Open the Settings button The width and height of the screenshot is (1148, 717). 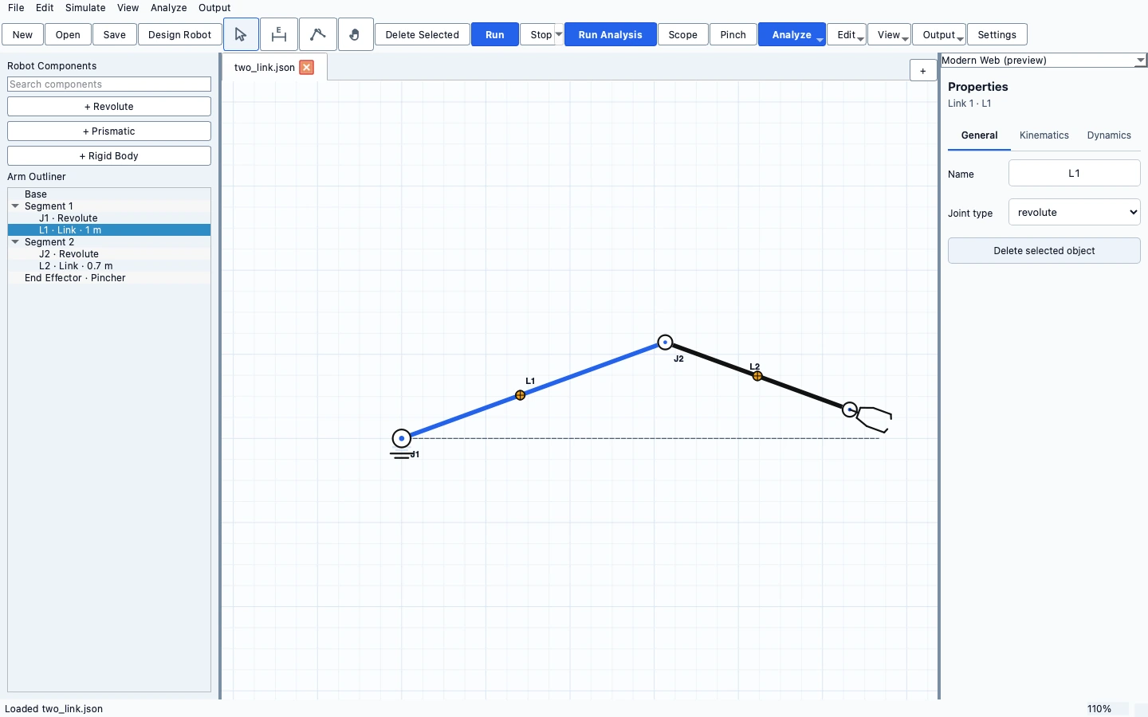click(997, 35)
